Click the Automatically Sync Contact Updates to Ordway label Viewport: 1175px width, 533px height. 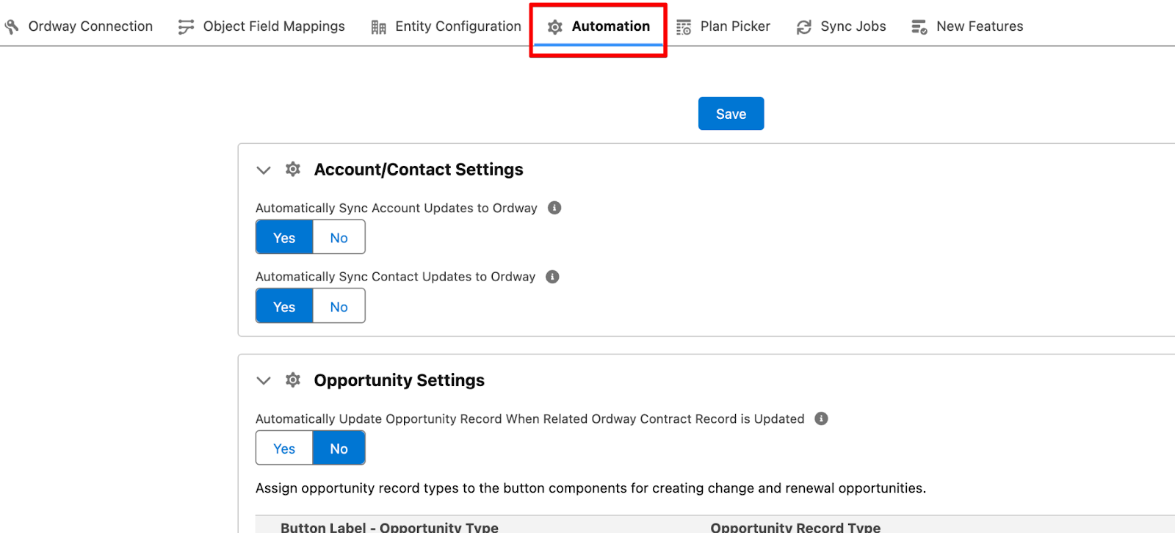(x=395, y=277)
